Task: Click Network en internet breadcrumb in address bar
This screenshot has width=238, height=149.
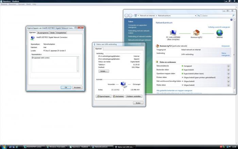Action: click(x=147, y=16)
